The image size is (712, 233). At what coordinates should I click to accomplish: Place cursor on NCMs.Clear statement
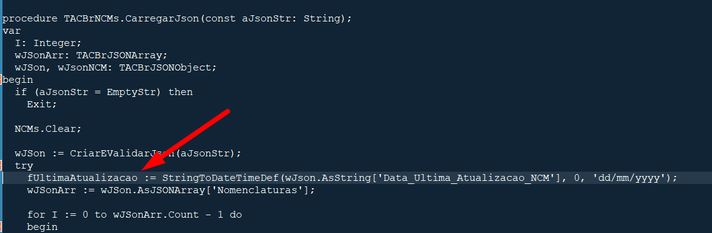[48, 129]
